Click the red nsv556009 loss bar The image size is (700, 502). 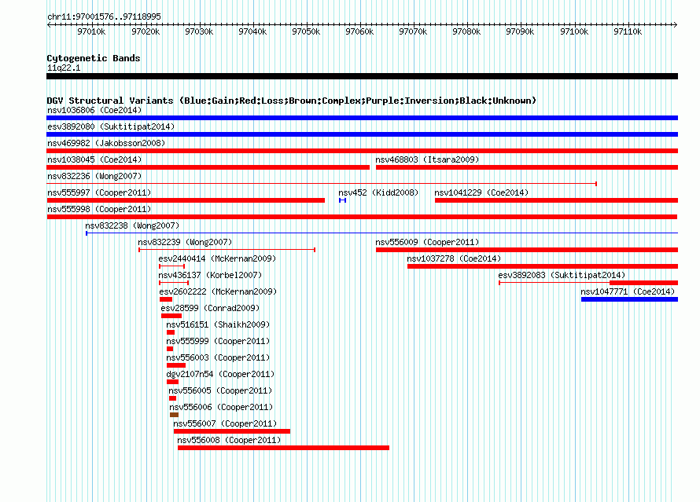[x=527, y=250]
